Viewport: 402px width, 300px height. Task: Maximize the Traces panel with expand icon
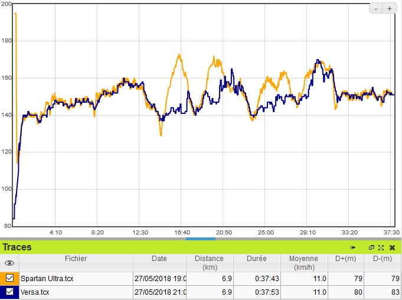(x=381, y=247)
